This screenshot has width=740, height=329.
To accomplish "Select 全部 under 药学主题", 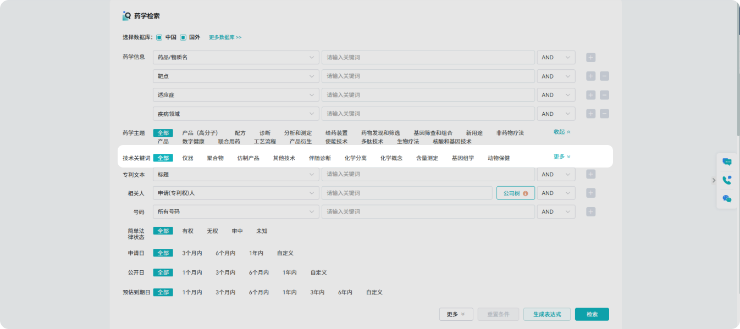I will coord(163,133).
